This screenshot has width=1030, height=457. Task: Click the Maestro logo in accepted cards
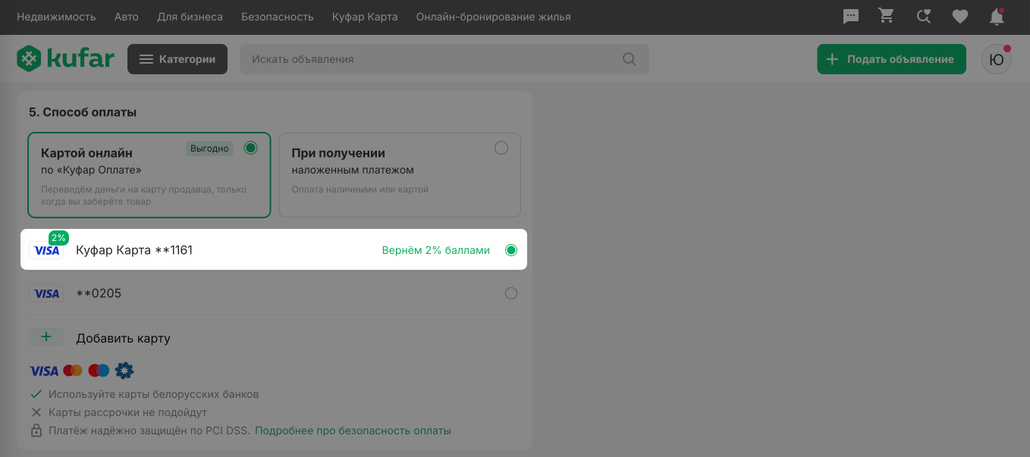point(99,371)
